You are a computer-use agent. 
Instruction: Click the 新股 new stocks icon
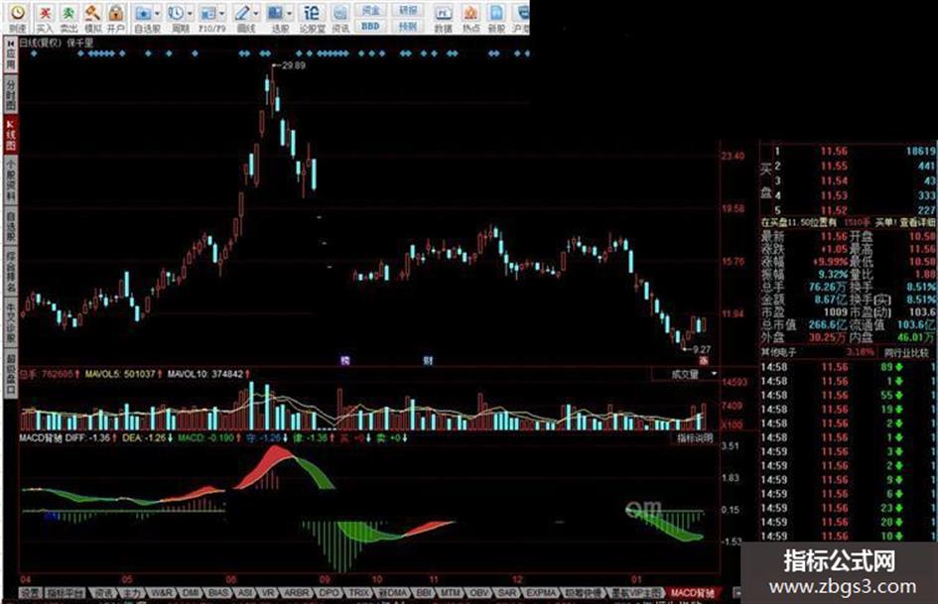pyautogui.click(x=496, y=17)
